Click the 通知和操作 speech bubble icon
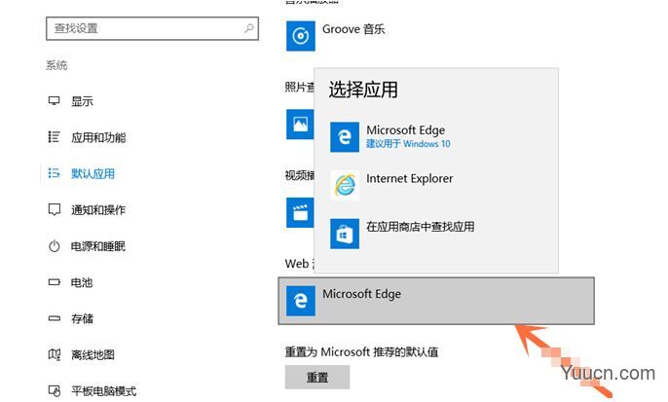This screenshot has height=402, width=668. pyautogui.click(x=55, y=209)
